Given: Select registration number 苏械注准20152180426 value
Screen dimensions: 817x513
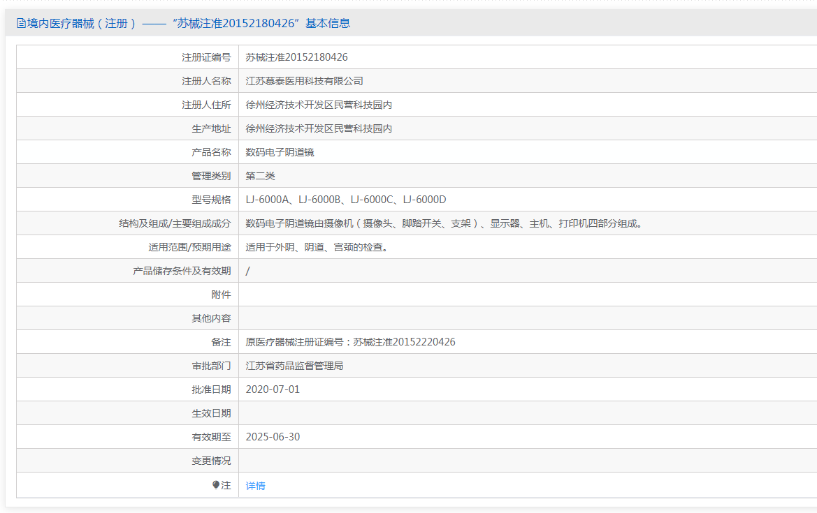Looking at the screenshot, I should coord(296,57).
